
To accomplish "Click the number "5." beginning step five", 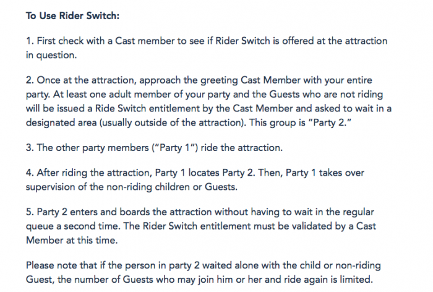I will click(30, 215).
